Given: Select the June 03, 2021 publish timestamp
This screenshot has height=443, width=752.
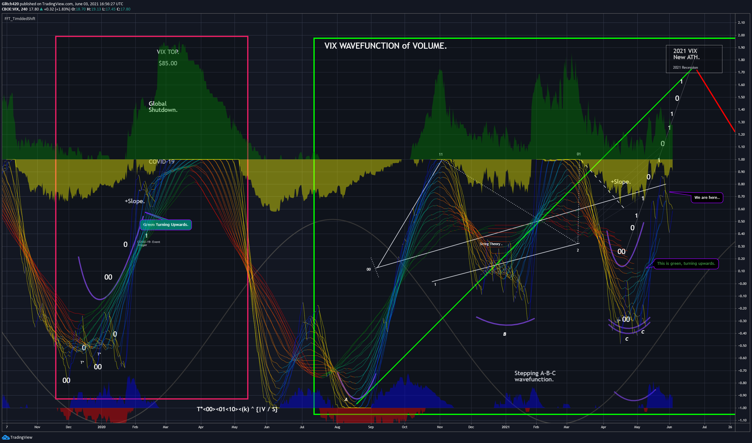Looking at the screenshot, I should 99,4.
